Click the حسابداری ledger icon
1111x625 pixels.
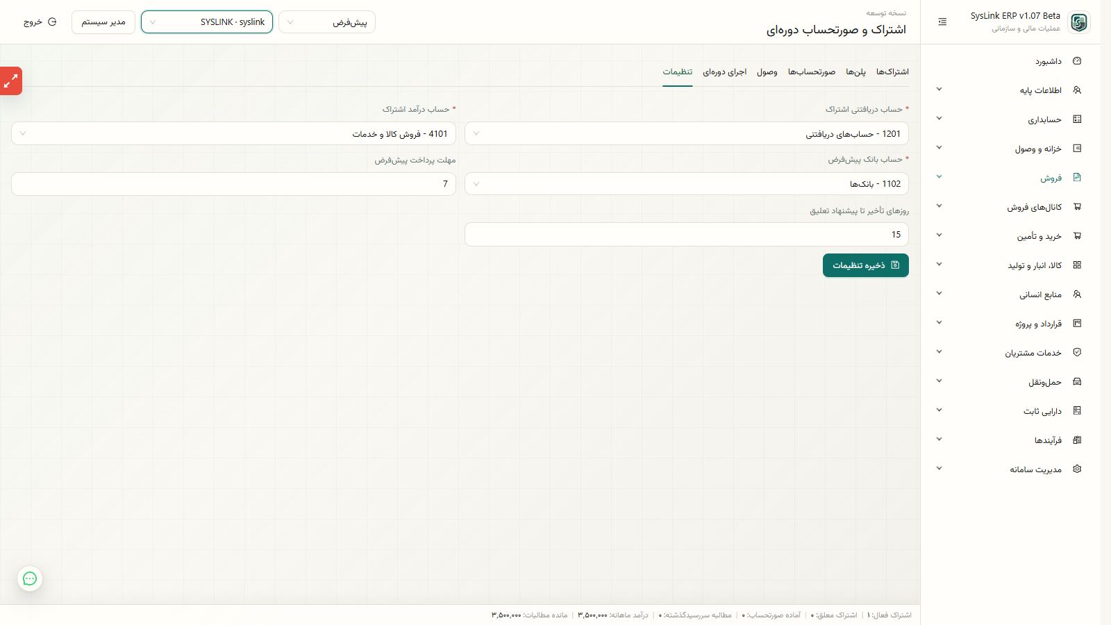pyautogui.click(x=1077, y=119)
